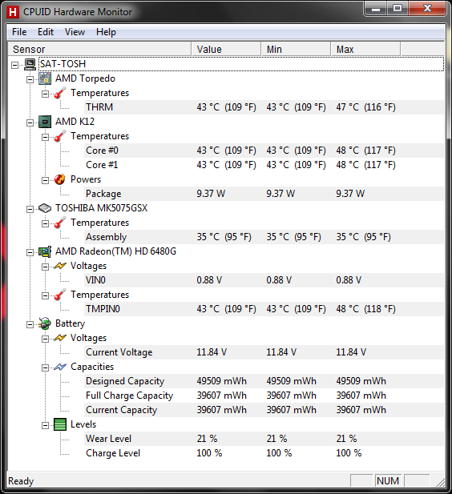
Task: Click the green Levels icon
Action: click(x=60, y=424)
